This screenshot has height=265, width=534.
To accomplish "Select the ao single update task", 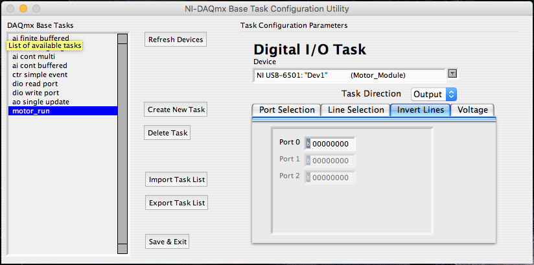I will coord(63,102).
